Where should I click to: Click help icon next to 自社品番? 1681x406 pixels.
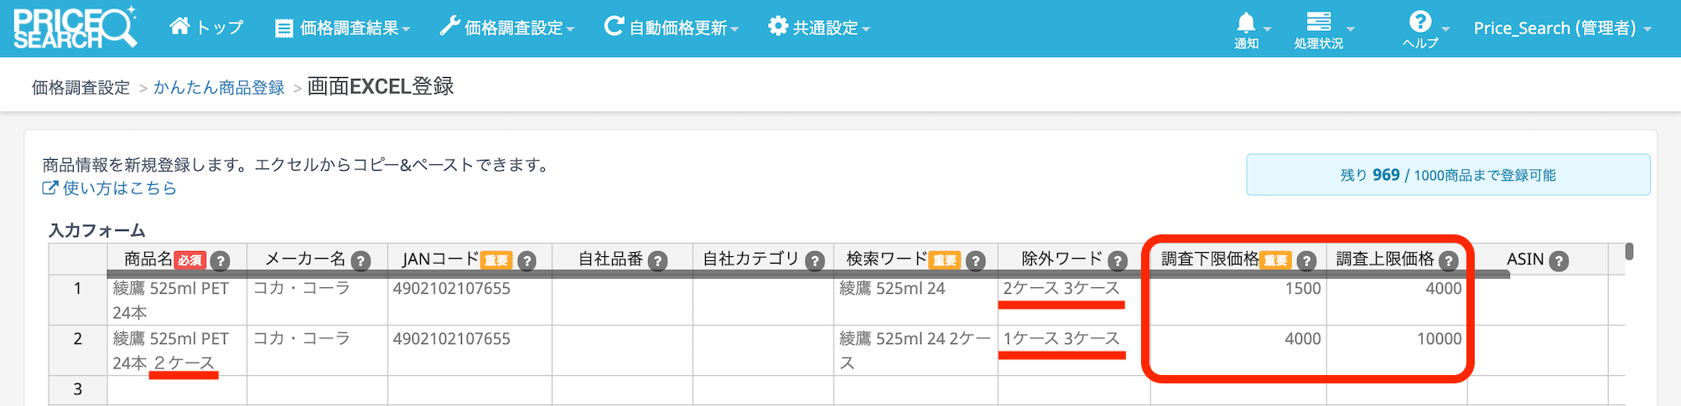pyautogui.click(x=658, y=261)
